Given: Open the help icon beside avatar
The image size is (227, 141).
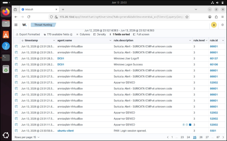Looking at the screenshot, I should [222, 25].
